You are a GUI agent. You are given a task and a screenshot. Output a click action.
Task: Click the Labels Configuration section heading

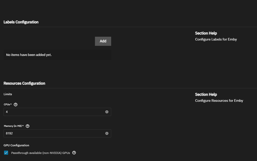click(21, 22)
